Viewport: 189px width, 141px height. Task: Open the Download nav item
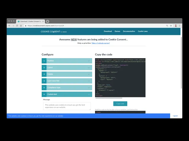point(108,31)
